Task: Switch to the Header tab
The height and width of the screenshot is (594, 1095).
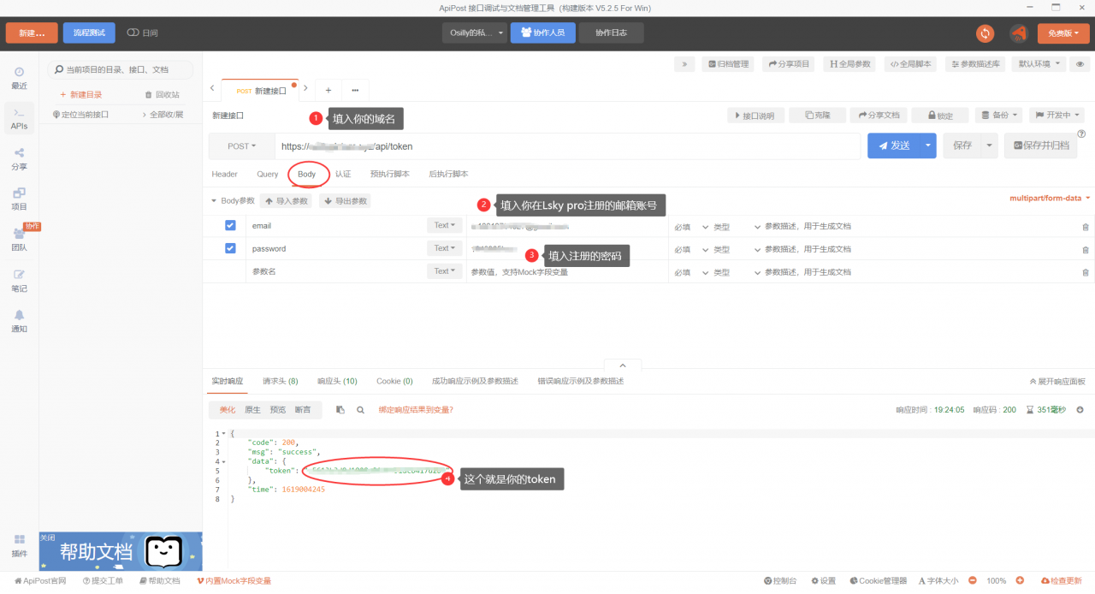Action: [224, 174]
